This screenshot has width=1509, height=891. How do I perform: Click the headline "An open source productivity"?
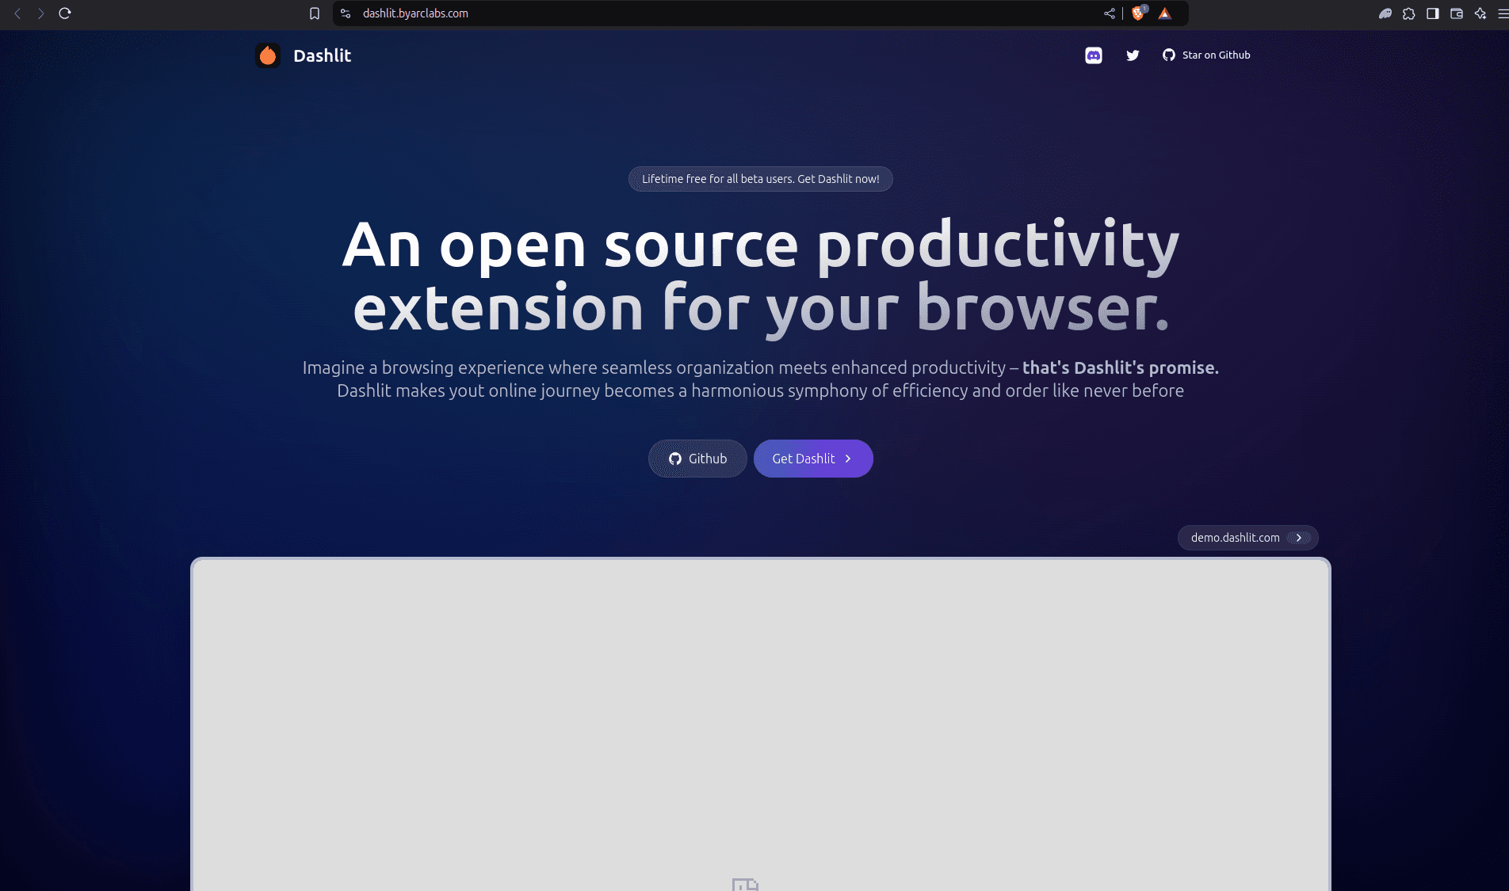click(x=761, y=246)
